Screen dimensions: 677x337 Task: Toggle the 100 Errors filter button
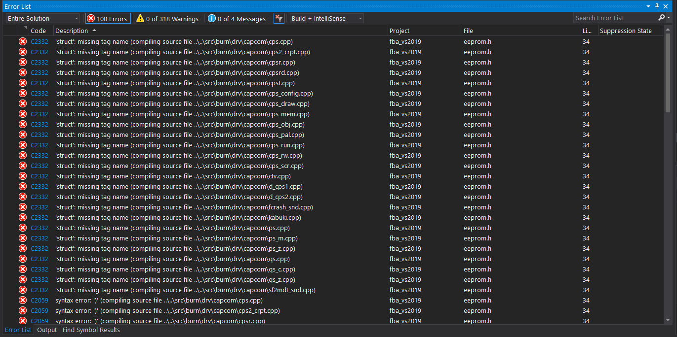point(108,18)
